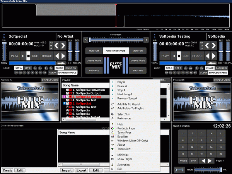
Task: Click the pause icon on deck B
Action: [x=174, y=56]
